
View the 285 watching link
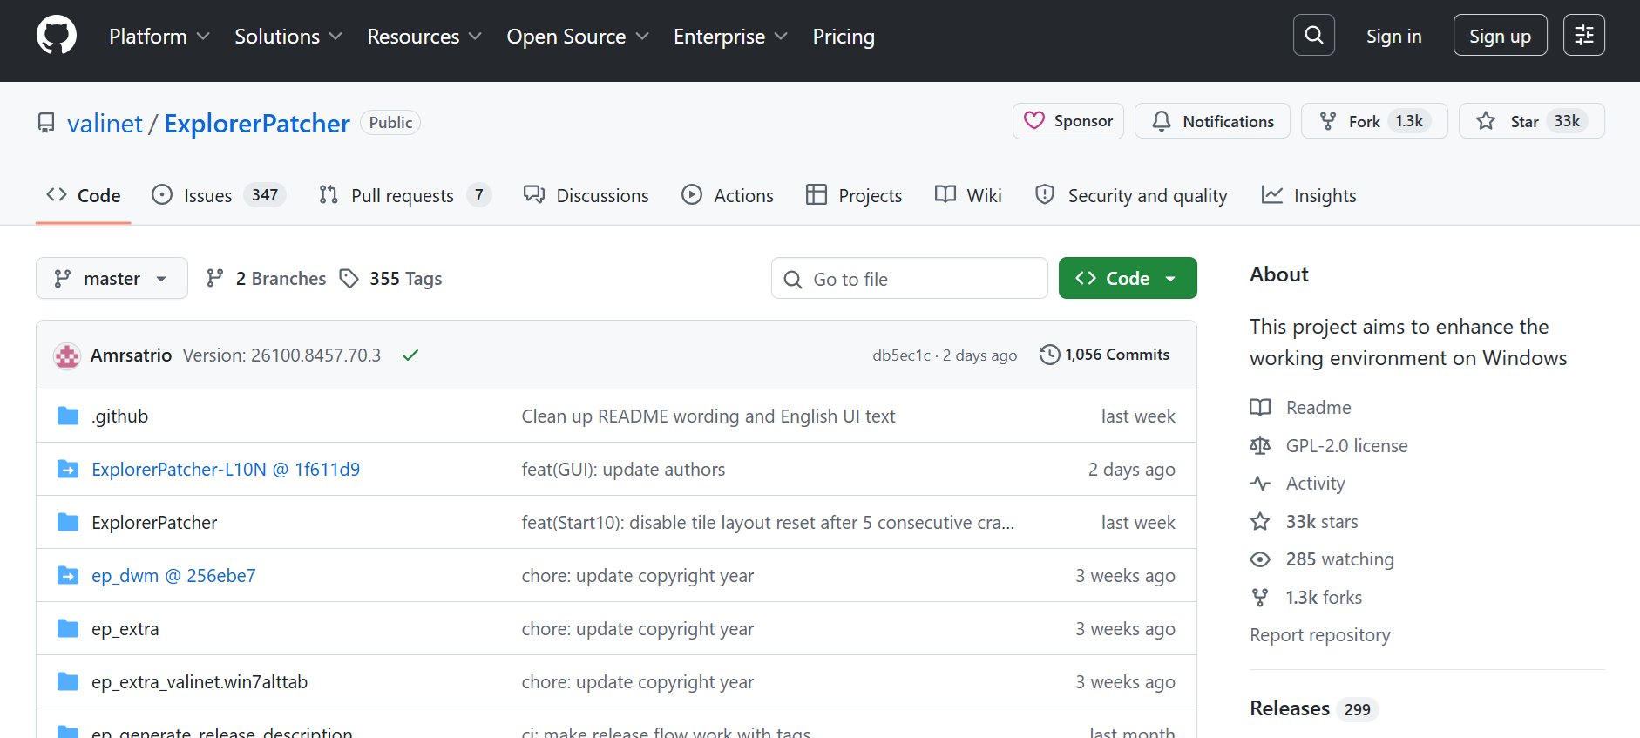[1322, 559]
